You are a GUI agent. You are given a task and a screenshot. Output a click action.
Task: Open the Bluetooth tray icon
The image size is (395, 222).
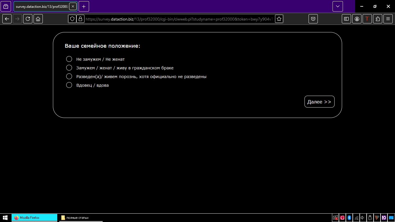pyautogui.click(x=349, y=218)
